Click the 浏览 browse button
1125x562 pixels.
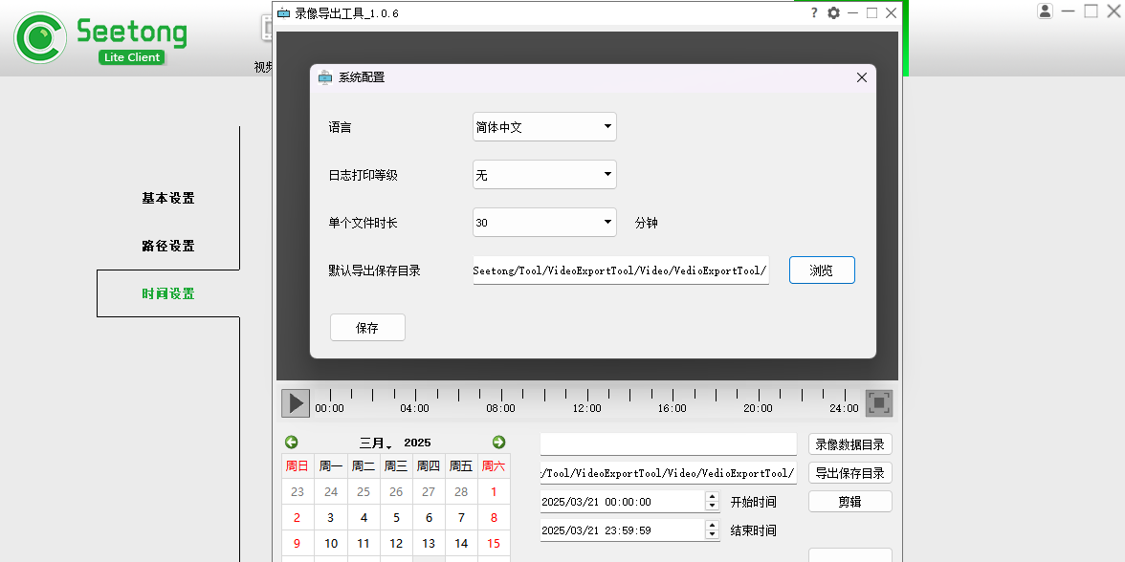pyautogui.click(x=821, y=270)
